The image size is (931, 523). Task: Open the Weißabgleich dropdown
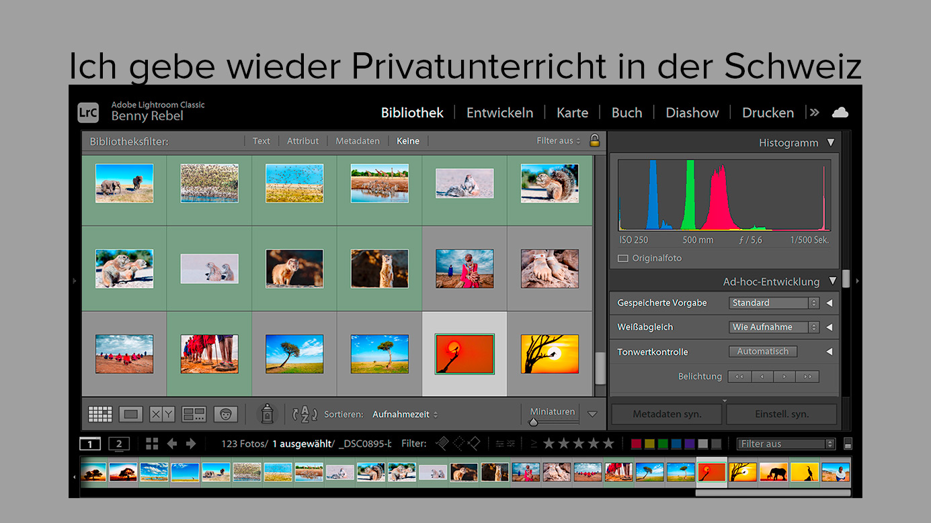pyautogui.click(x=774, y=327)
